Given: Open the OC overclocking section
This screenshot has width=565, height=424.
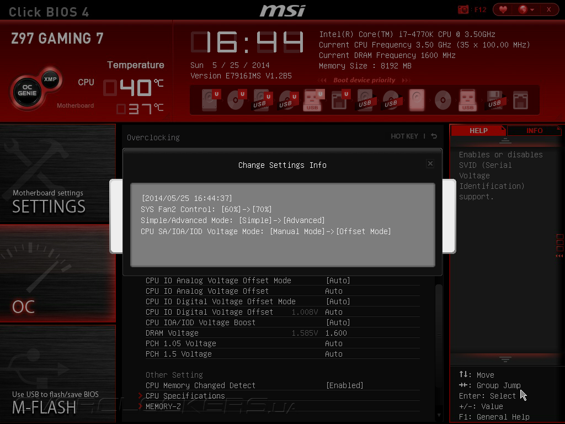Looking at the screenshot, I should tap(57, 273).
